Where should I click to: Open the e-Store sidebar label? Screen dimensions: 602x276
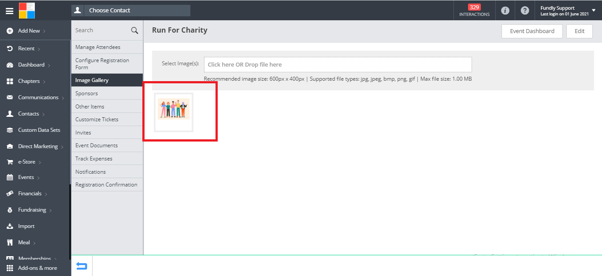[26, 162]
